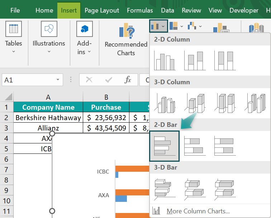Screen dimensions: 271x218
Task: Open the waterfall chart dropdown arrow
Action: [x=200, y=26]
